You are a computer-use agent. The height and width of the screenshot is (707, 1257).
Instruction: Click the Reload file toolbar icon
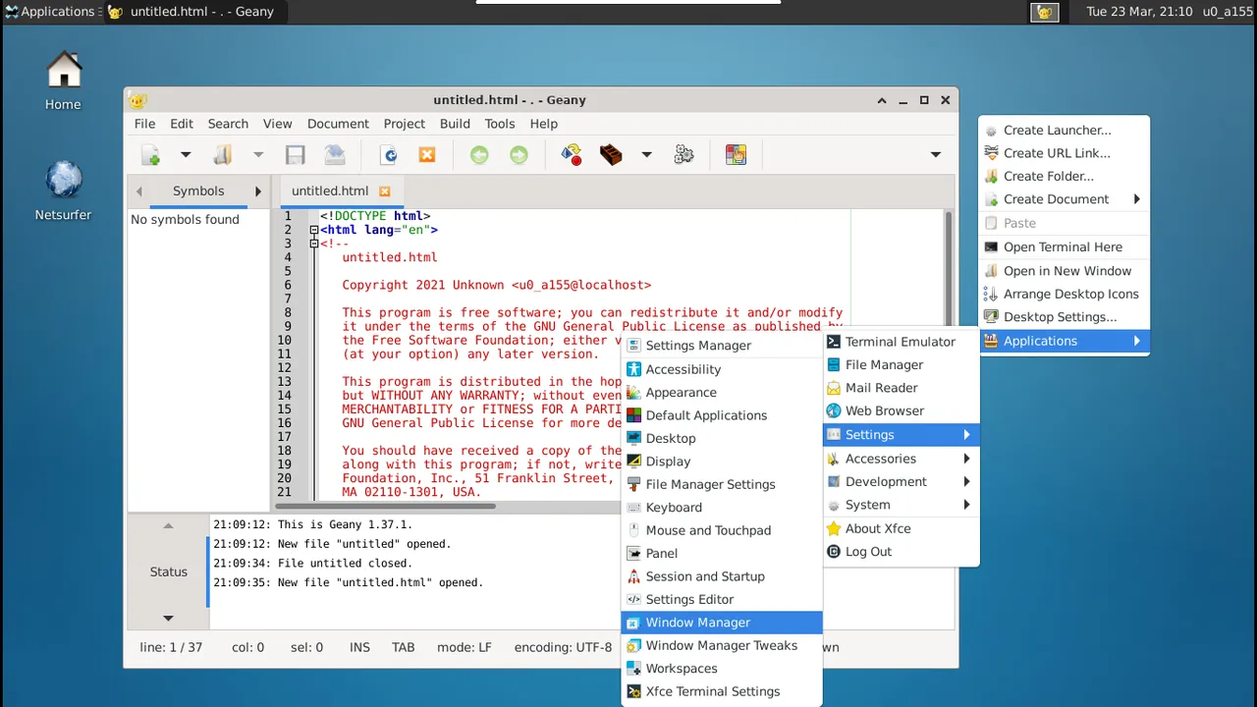[x=388, y=155]
